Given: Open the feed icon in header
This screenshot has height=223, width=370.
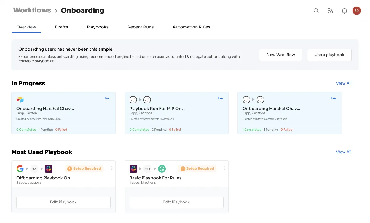Looking at the screenshot, I should (330, 11).
